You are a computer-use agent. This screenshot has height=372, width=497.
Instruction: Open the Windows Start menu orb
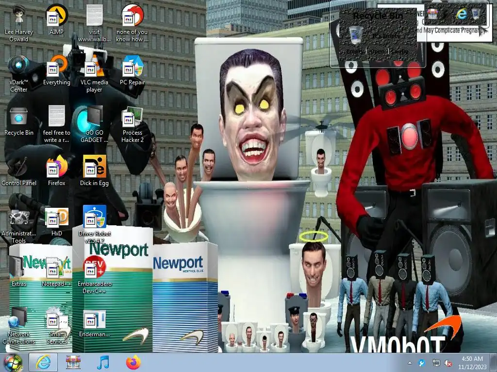13,362
